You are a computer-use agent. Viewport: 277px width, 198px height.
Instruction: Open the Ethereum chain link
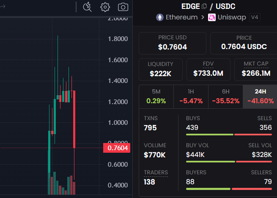181,17
